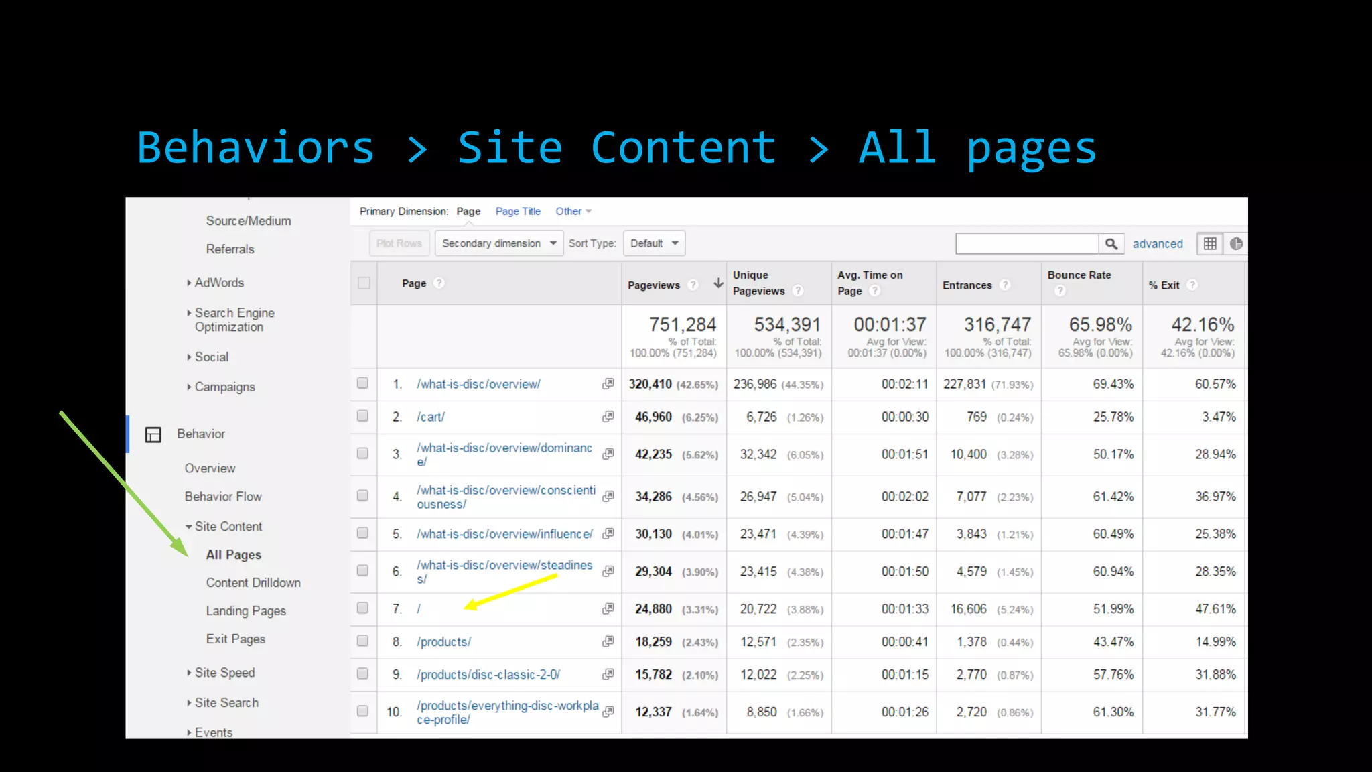Image resolution: width=1372 pixels, height=772 pixels.
Task: Select Page as primary dimension
Action: tap(468, 212)
